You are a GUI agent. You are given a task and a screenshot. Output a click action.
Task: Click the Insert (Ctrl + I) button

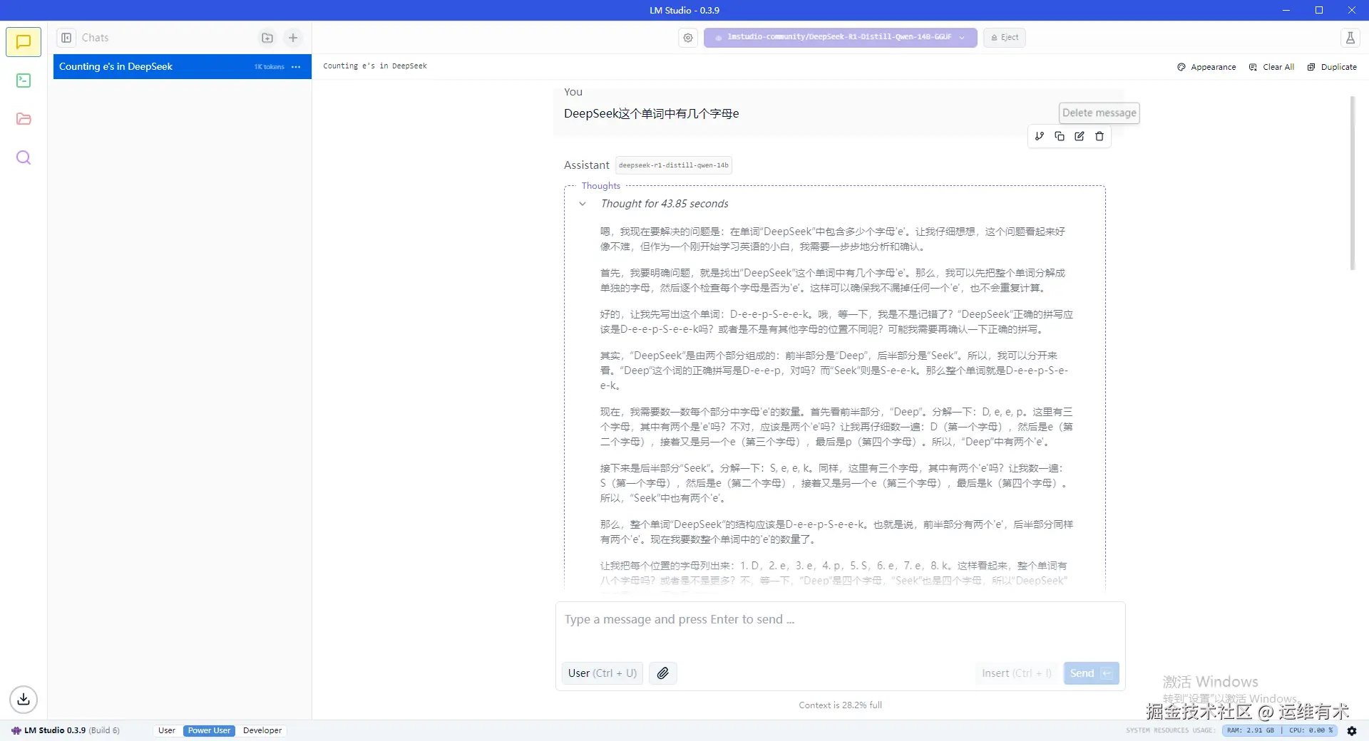[x=1017, y=673]
